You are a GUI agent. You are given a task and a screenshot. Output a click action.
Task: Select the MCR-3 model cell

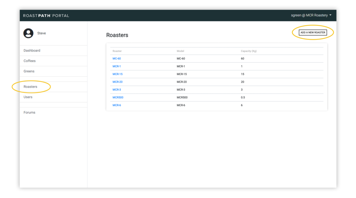coord(181,89)
